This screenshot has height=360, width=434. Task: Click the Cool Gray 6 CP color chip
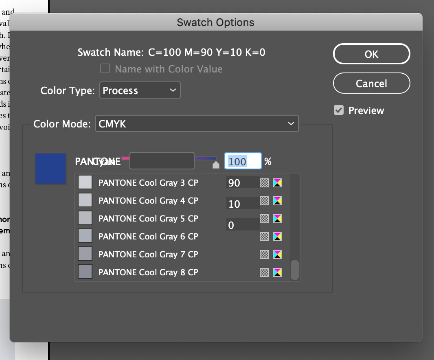click(85, 236)
